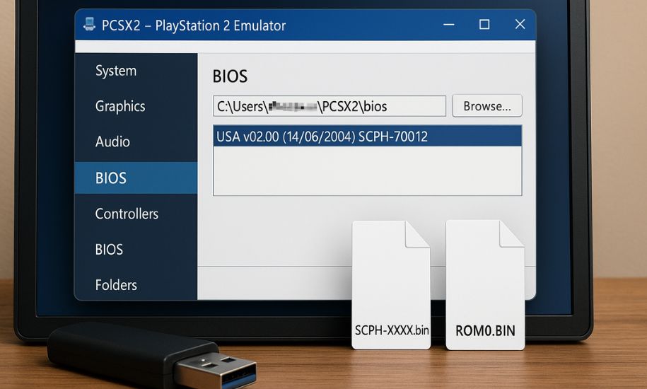
Task: Select the BIOS entry below Controllers
Action: pos(109,250)
